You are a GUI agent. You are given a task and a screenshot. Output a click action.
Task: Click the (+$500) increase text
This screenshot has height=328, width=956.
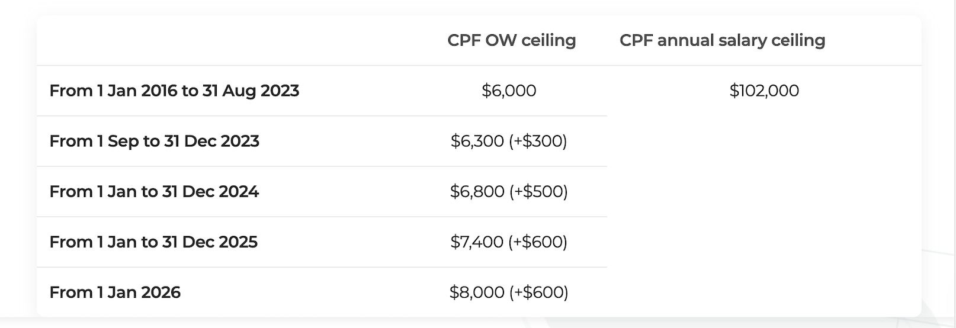click(538, 191)
